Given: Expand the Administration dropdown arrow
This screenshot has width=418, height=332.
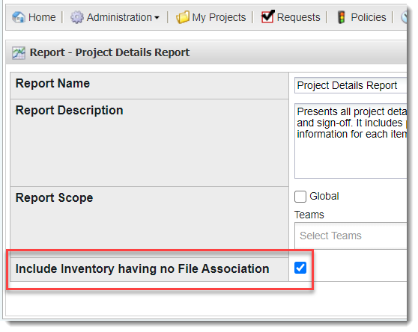Looking at the screenshot, I should [x=157, y=18].
